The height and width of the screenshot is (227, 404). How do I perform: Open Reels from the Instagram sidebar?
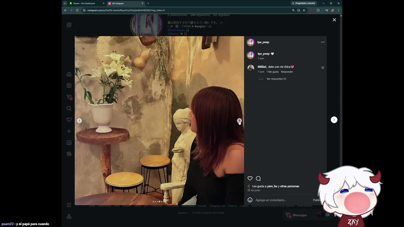point(69,85)
